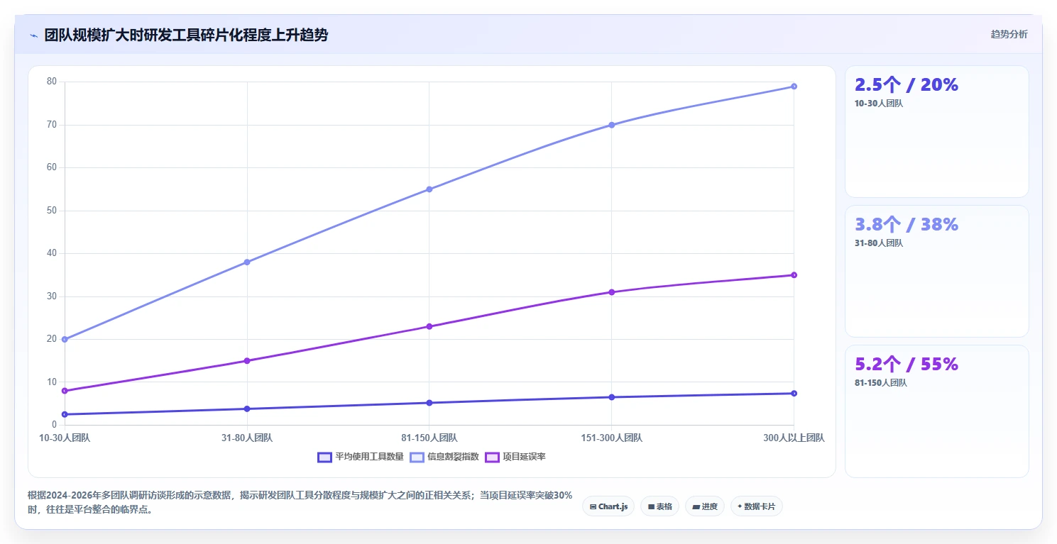Screen dimensions: 1057x544
Task: Click the 项目延误率 point for 151-300人团队
Action: (611, 292)
